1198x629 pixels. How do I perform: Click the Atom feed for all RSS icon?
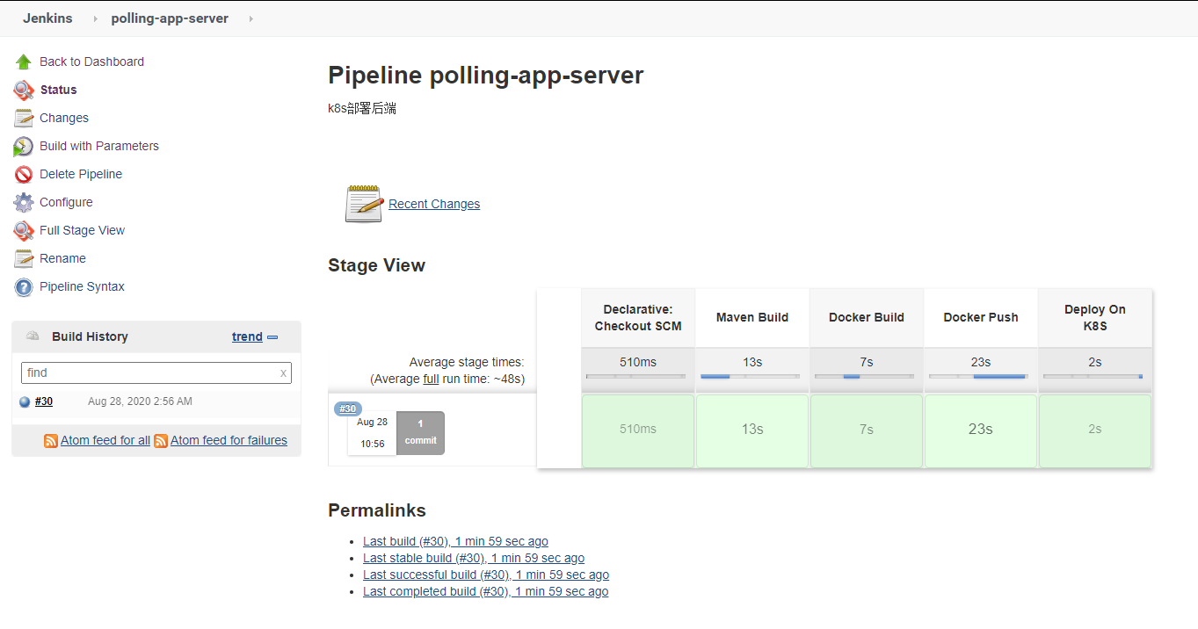pos(51,441)
